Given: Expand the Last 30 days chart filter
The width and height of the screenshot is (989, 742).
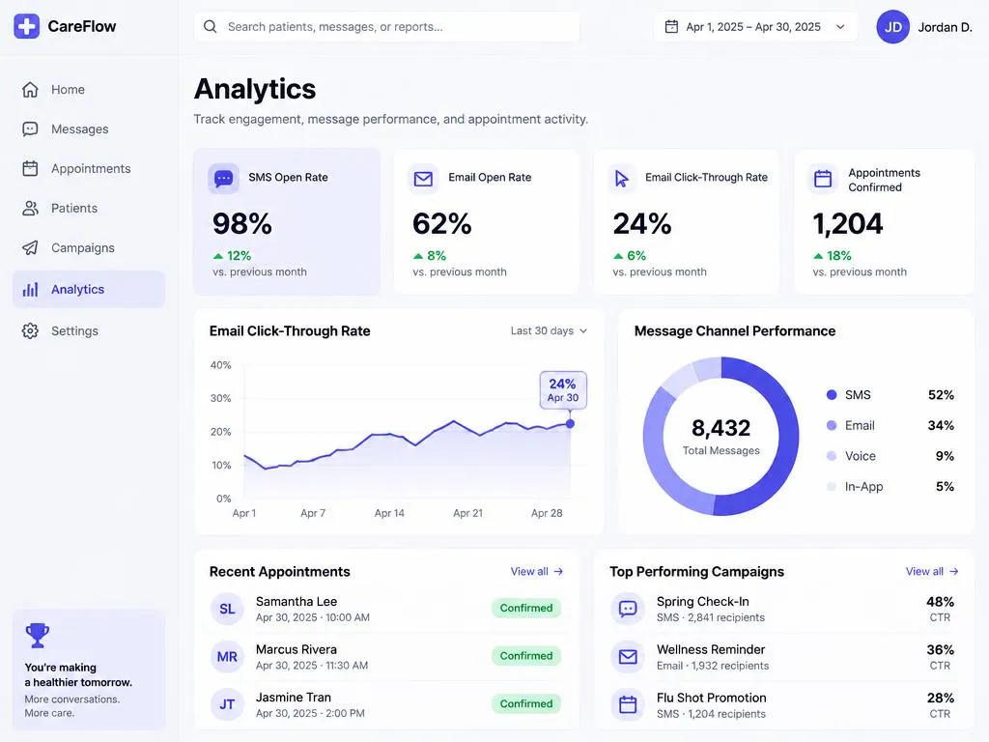Looking at the screenshot, I should tap(549, 330).
